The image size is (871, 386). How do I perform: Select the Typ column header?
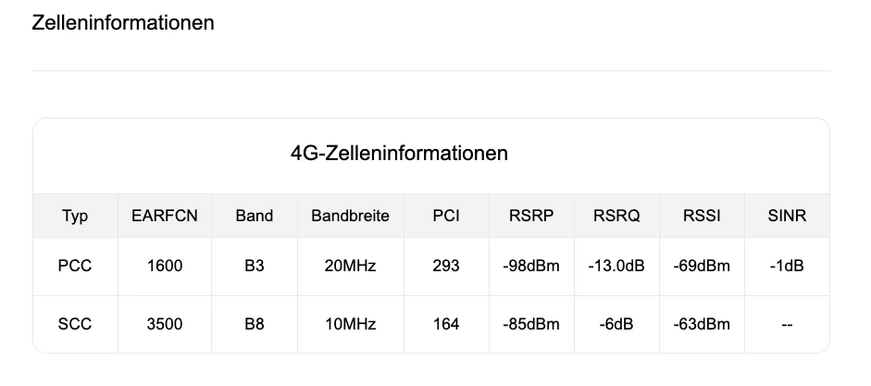tap(75, 216)
